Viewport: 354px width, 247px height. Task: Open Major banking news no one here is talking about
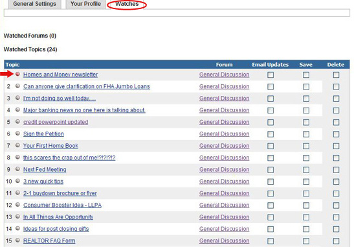(84, 110)
